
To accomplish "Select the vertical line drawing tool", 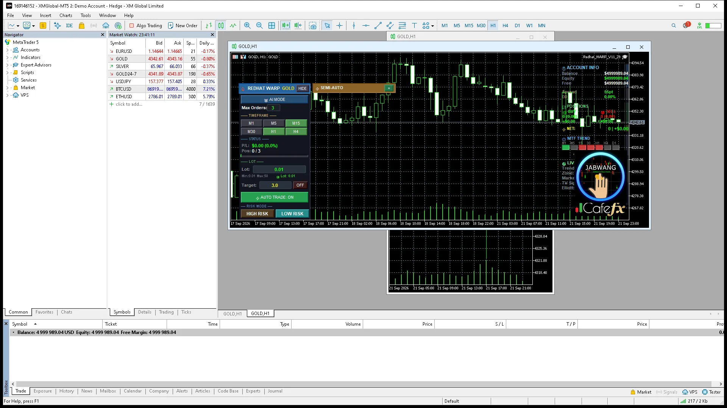I will coord(354,26).
